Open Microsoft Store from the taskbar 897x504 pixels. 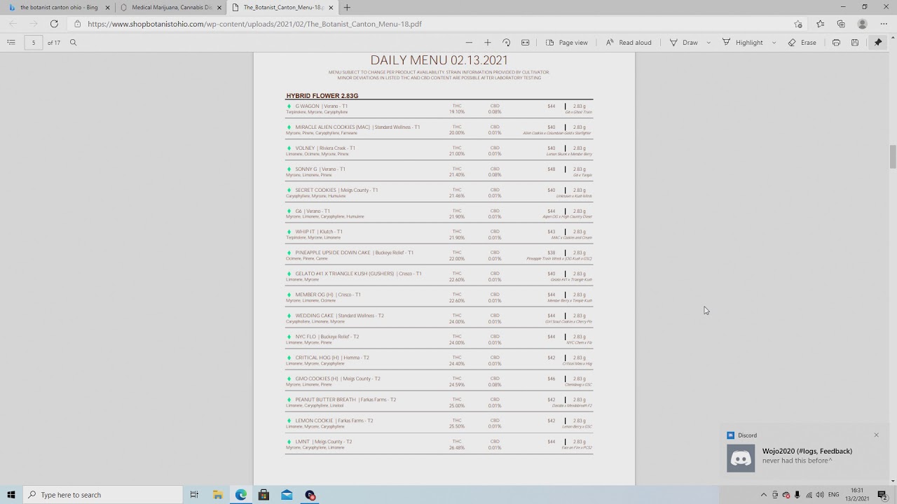tap(264, 495)
